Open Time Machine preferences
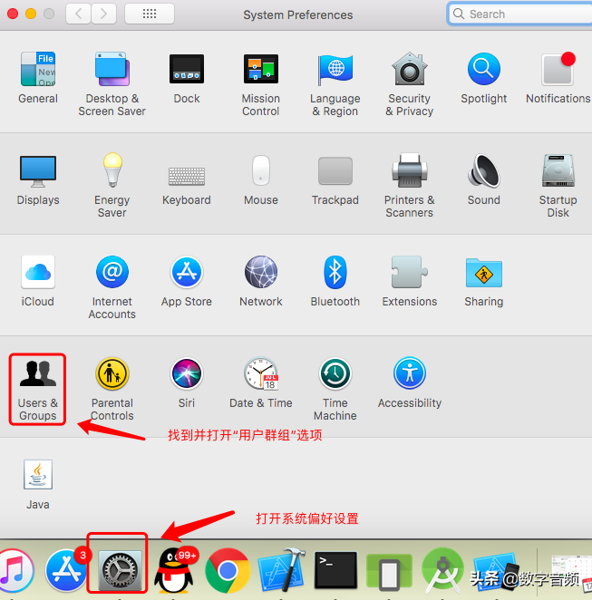 pos(335,389)
